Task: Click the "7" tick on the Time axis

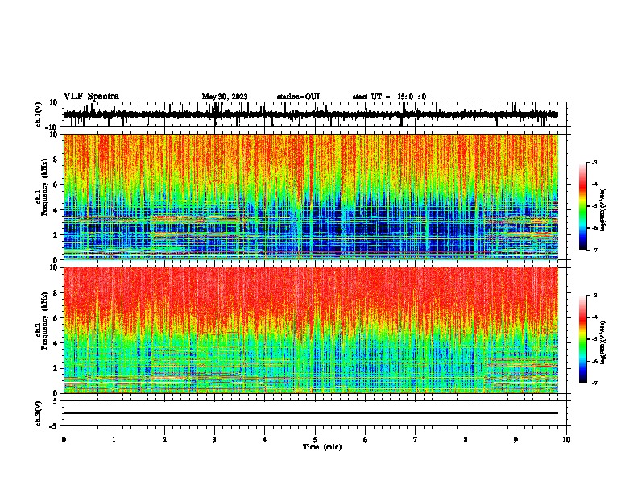Action: click(x=416, y=440)
